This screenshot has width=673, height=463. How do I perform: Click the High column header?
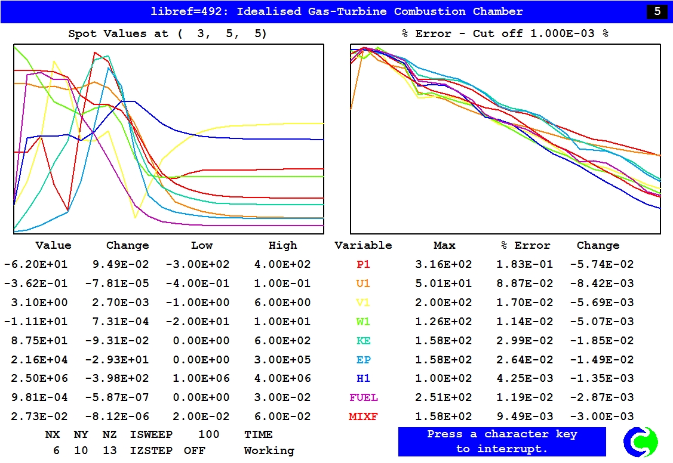tap(282, 245)
